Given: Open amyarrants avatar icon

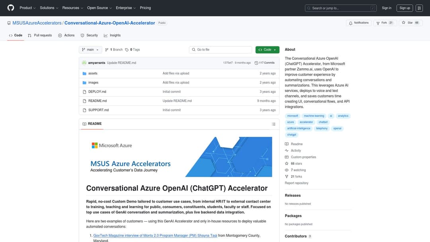Looking at the screenshot, I should [x=84, y=63].
